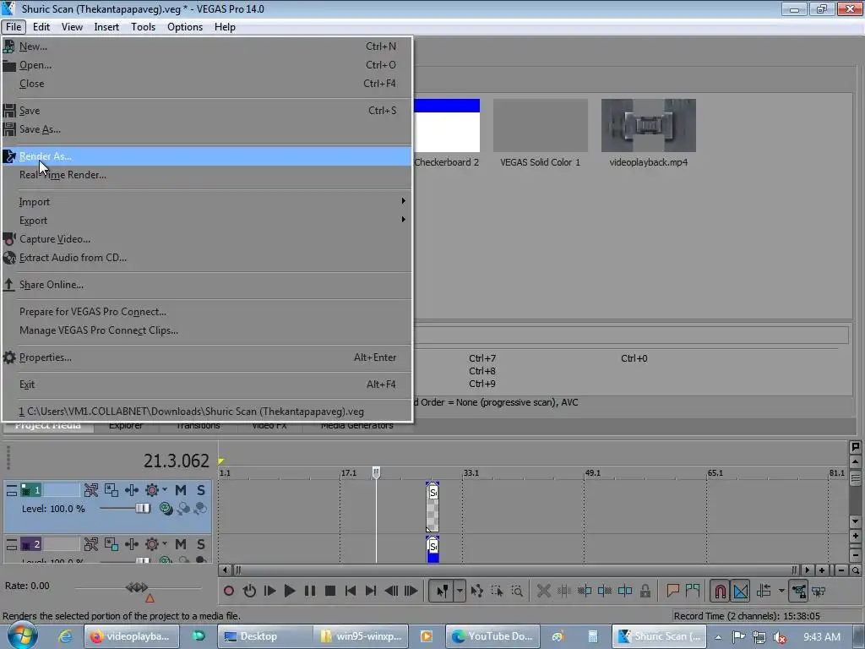This screenshot has height=649, width=865.
Task: Mute video track 2
Action: [181, 544]
